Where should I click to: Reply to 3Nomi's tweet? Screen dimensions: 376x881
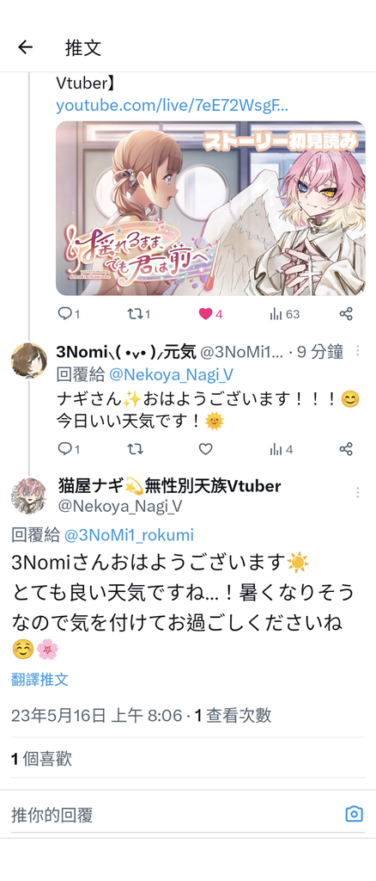tap(69, 449)
